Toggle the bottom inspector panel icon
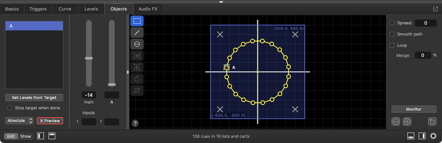 411,136
